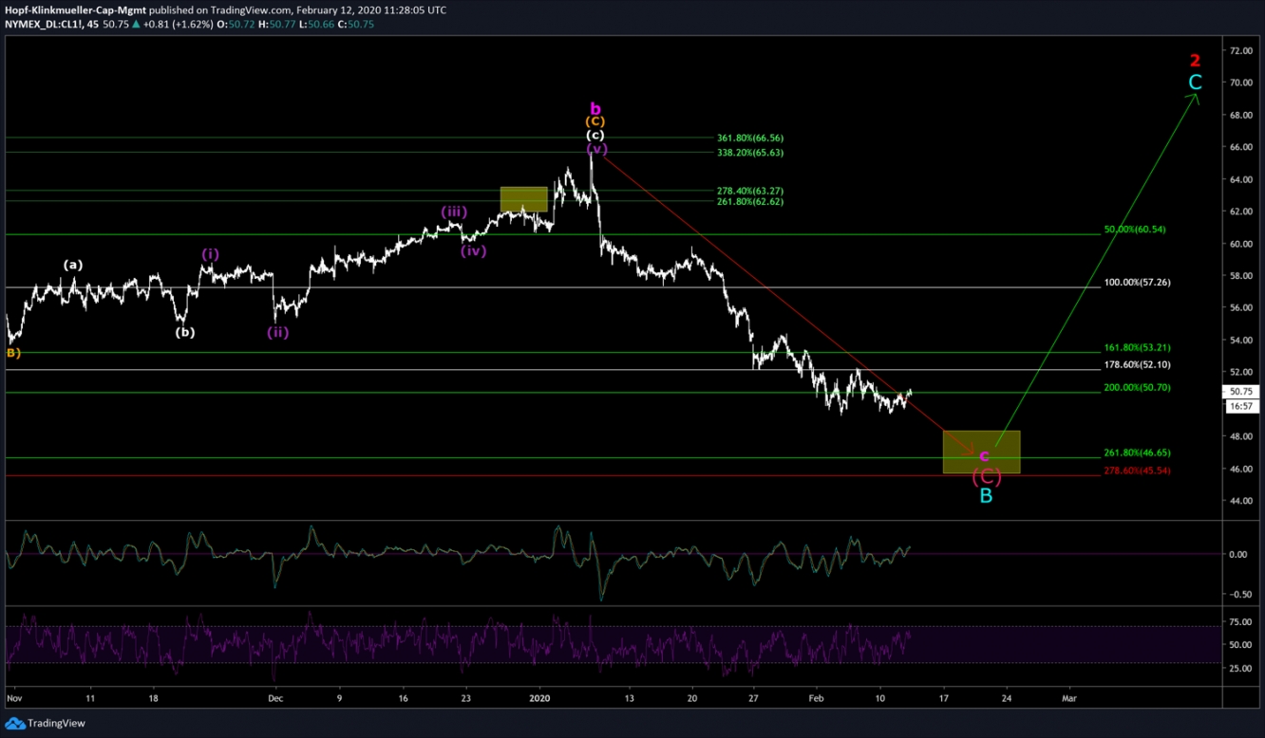Image resolution: width=1265 pixels, height=738 pixels.
Task: Select the 161.80%(53.21) Fibonacci label
Action: pos(1137,348)
